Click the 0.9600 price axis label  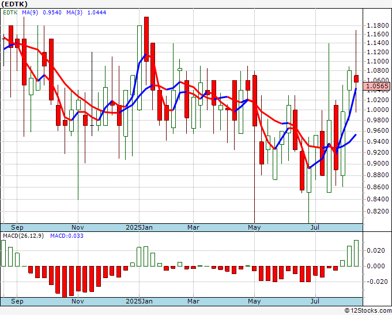click(378, 130)
